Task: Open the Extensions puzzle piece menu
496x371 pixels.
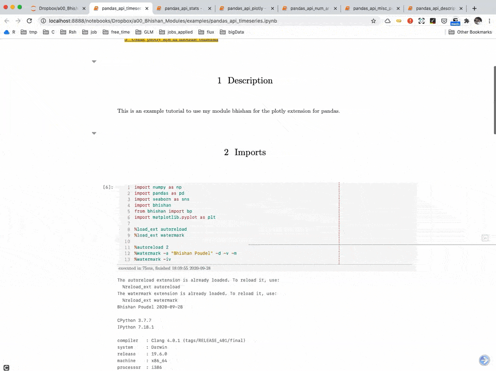Action: 467,21
